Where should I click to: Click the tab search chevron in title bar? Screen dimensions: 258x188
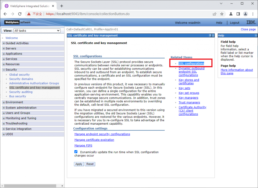[221, 4]
